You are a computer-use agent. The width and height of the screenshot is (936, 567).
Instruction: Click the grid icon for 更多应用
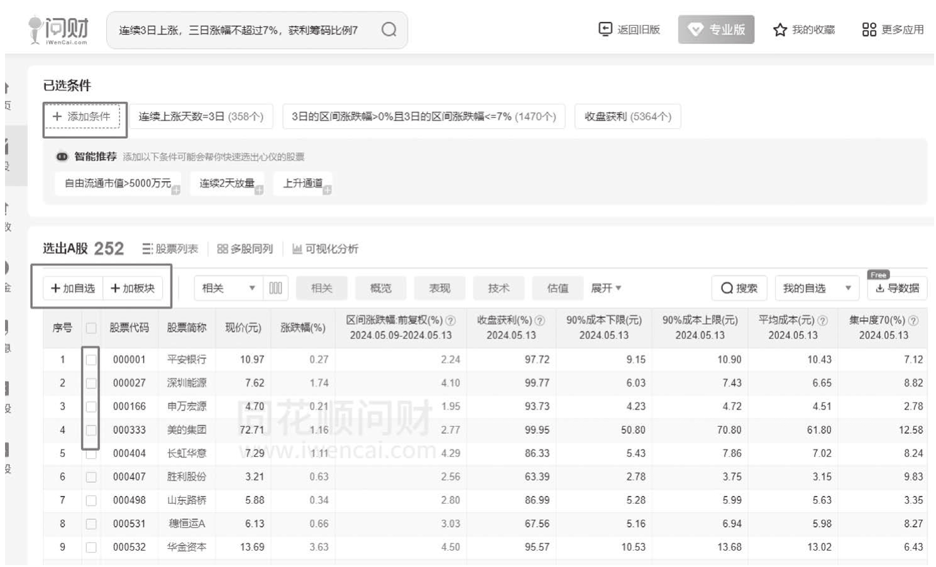click(x=869, y=30)
